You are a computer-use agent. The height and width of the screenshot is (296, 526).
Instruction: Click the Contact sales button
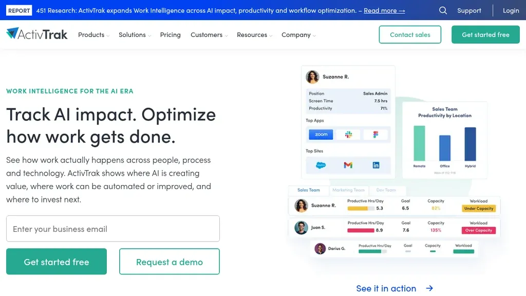tap(410, 34)
